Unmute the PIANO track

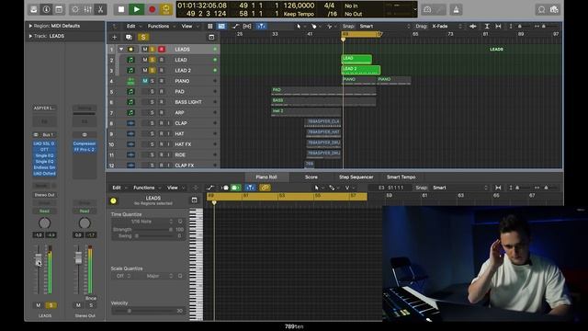click(145, 81)
